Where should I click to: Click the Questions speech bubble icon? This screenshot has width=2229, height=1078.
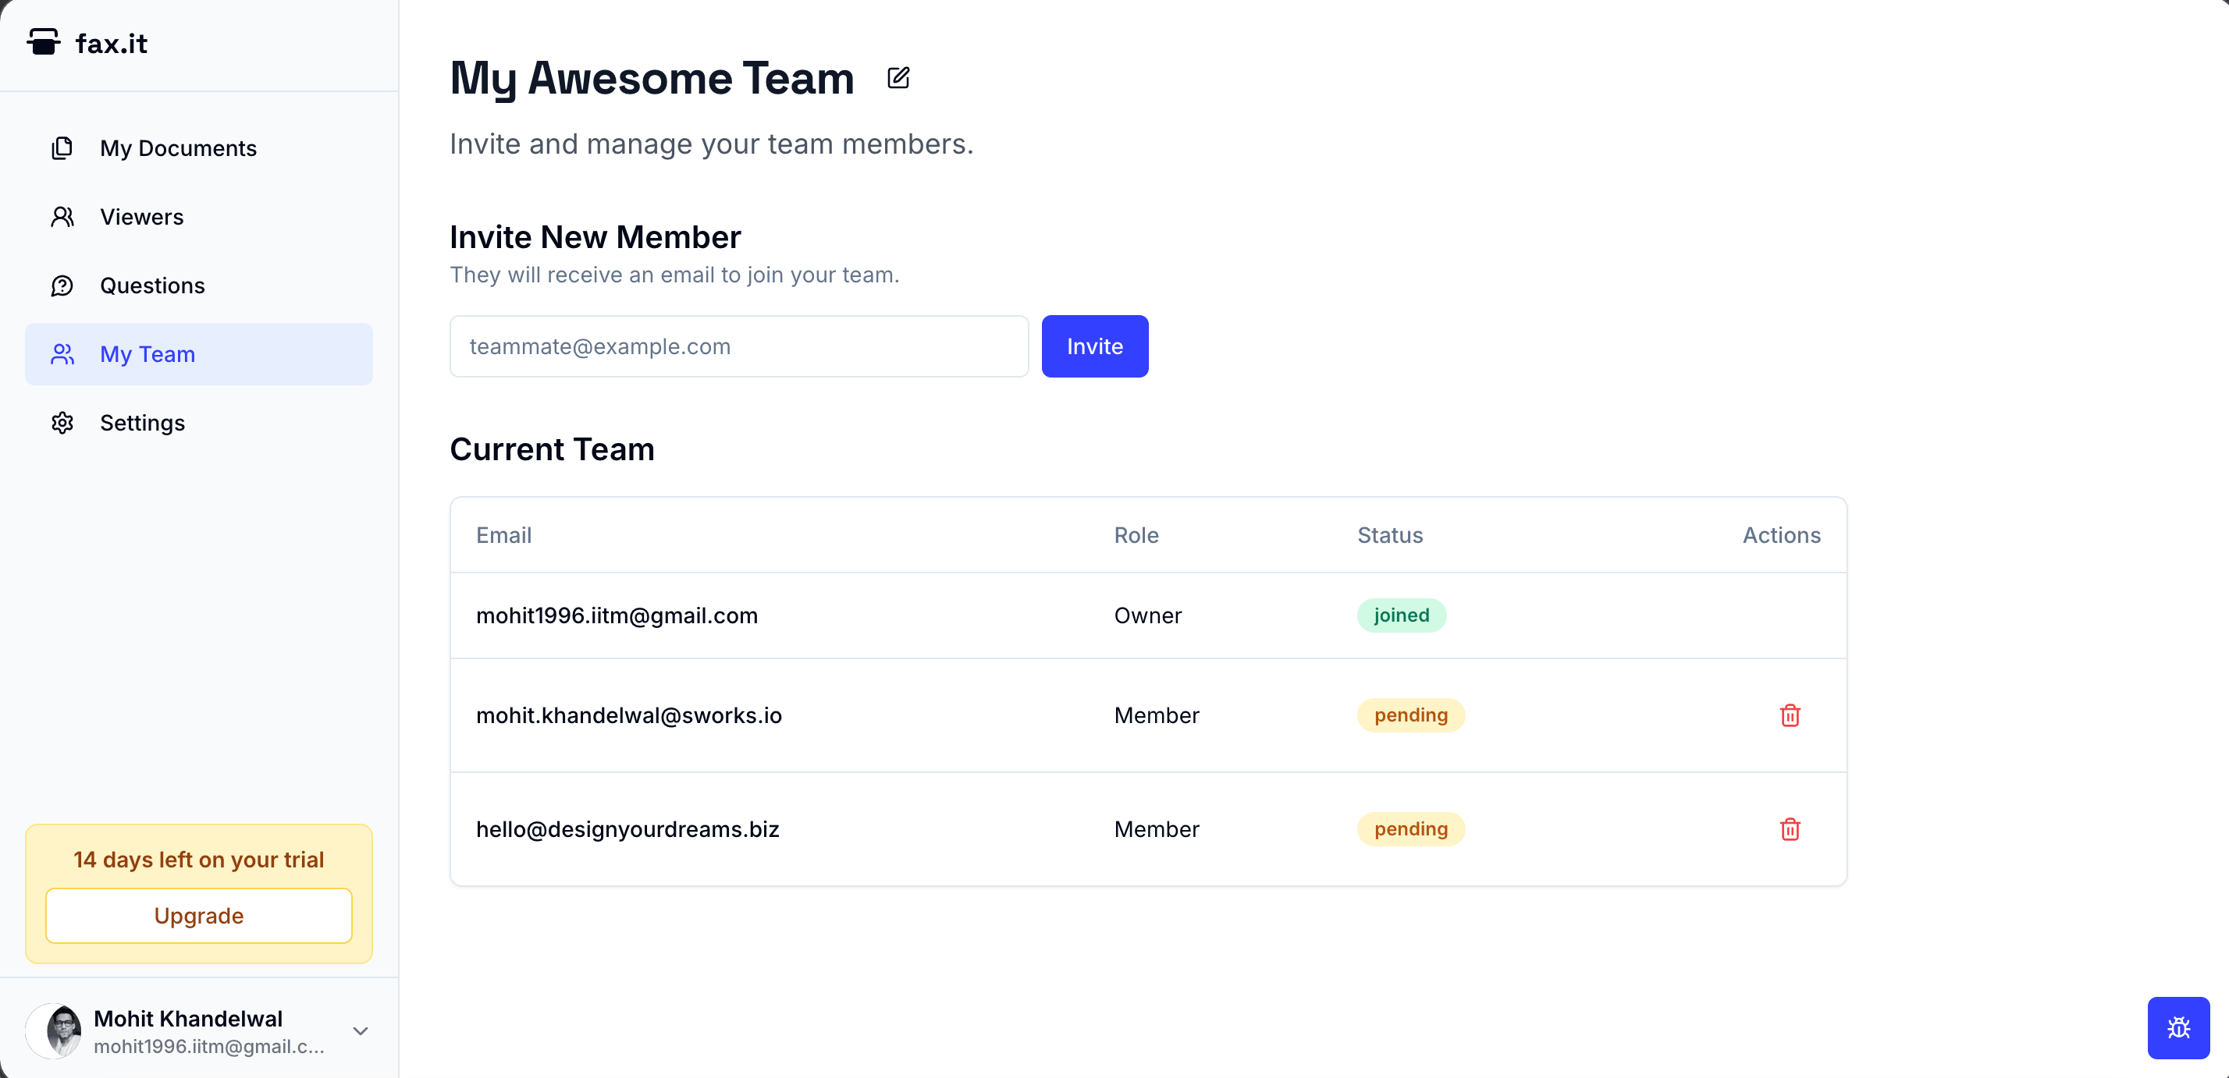coord(62,285)
